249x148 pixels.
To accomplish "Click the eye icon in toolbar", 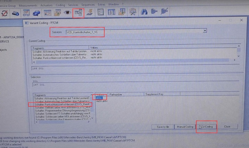I will [67, 13].
